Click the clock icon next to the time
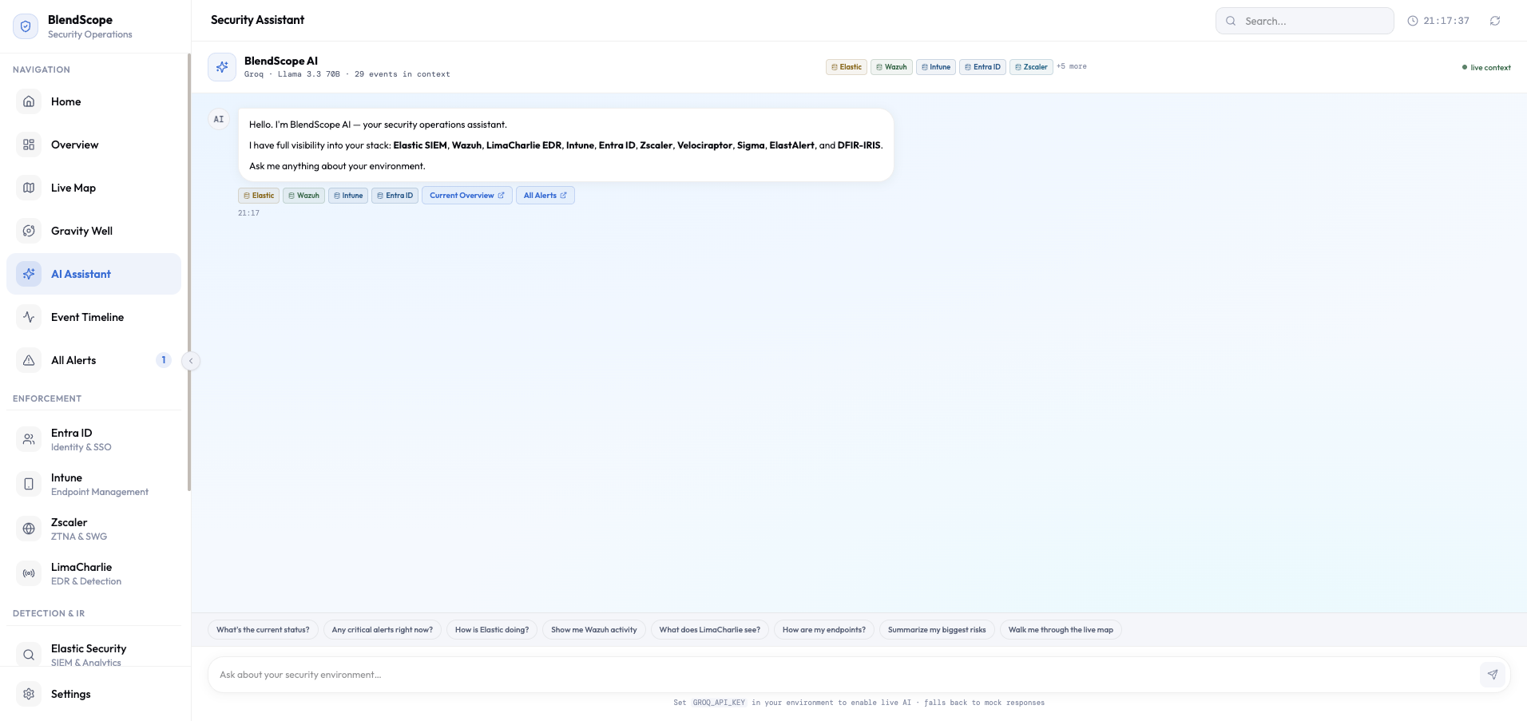This screenshot has height=721, width=1527. coord(1413,21)
